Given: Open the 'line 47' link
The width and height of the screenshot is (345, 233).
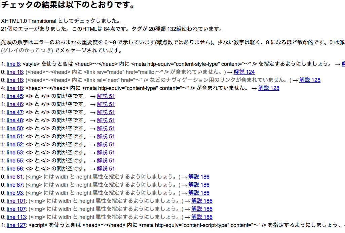Looking at the screenshot, I should (15, 112).
